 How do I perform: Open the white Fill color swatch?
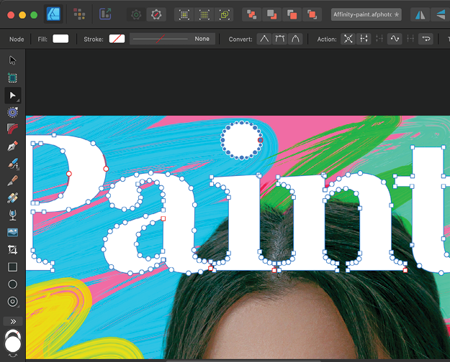pyautogui.click(x=60, y=39)
